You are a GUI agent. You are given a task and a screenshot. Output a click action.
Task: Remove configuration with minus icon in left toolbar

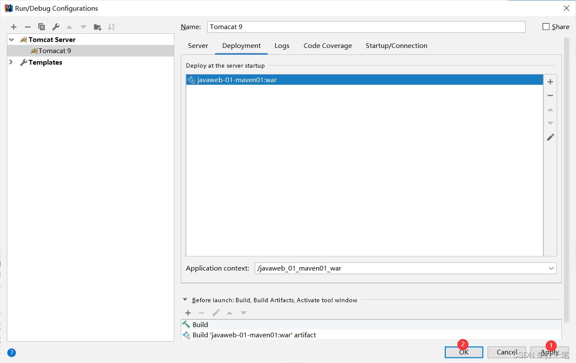click(27, 27)
